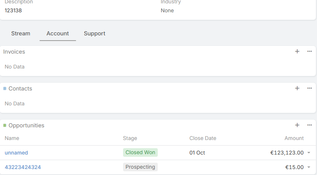
Task: Click the Invoices panel title
Action: (14, 52)
